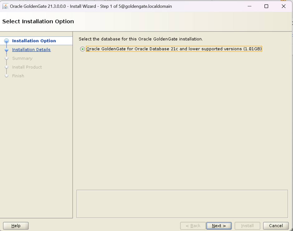The height and width of the screenshot is (231, 293).
Task: Click the Installation Option step bullet marker
Action: (x=7, y=41)
